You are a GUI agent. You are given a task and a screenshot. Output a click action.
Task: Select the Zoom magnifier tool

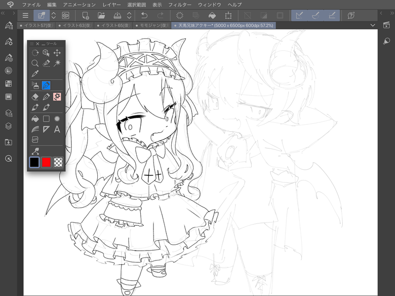click(35, 63)
